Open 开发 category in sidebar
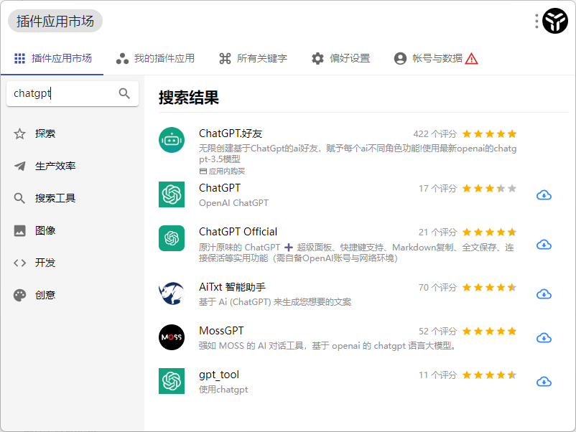Screen dimensions: 576x432 click(45, 263)
